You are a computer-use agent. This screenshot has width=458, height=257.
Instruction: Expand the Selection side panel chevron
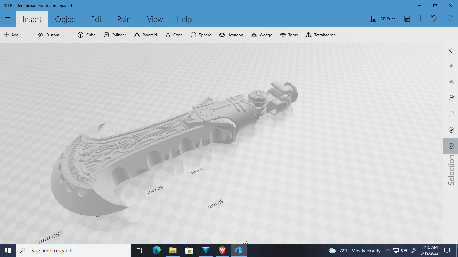[x=451, y=50]
